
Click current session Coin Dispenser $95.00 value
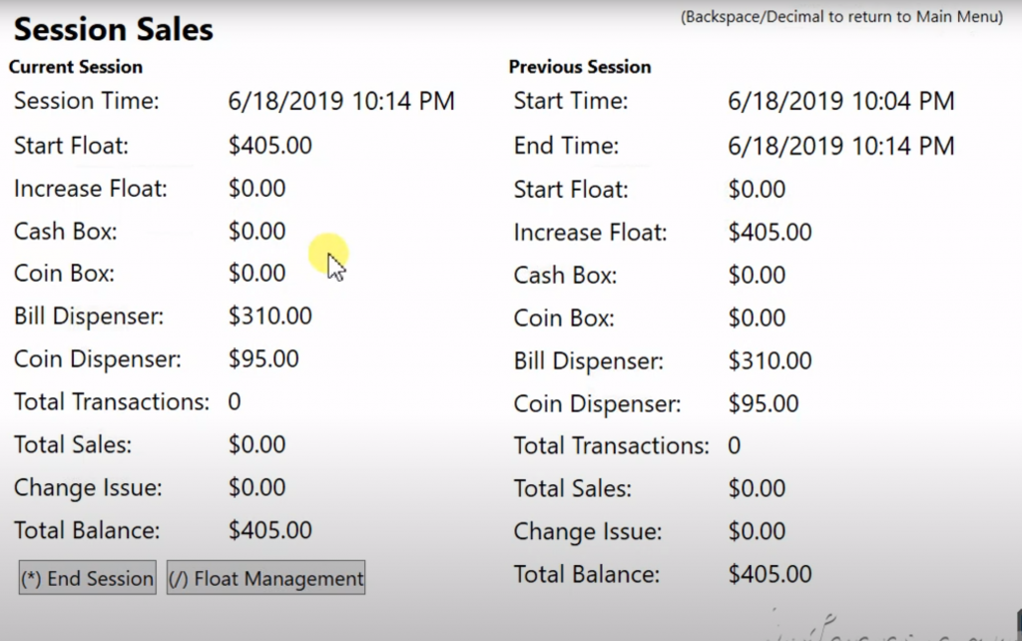(263, 359)
